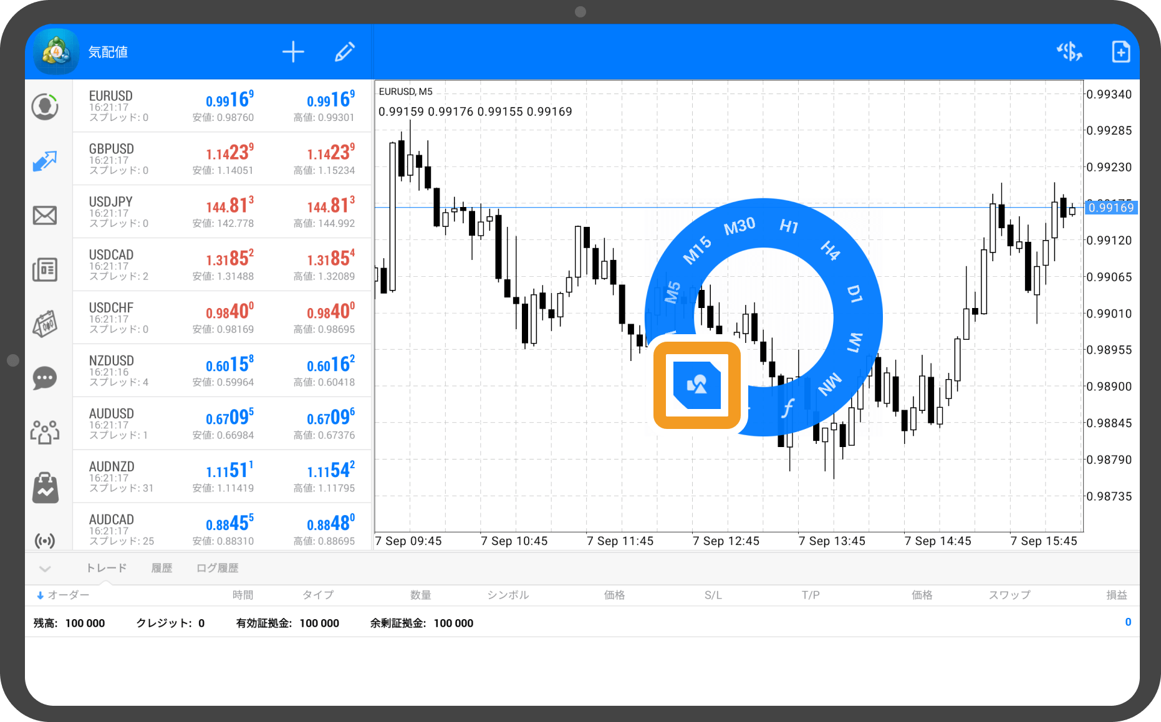Open the traders community icon
This screenshot has height=722, width=1161.
[x=45, y=431]
